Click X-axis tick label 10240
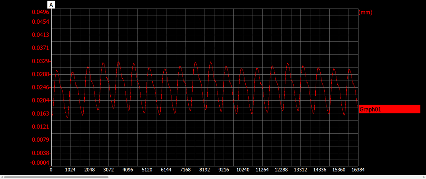Screen dimensions: 426x179 243,170
